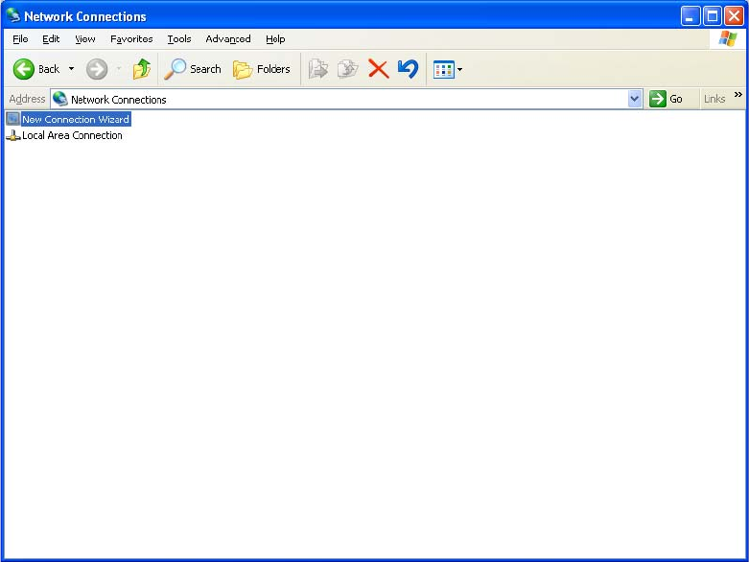Screen dimensions: 749x562
Task: Go up one folder level
Action: coord(141,69)
